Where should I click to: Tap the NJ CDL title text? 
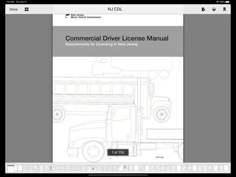pyautogui.click(x=115, y=9)
